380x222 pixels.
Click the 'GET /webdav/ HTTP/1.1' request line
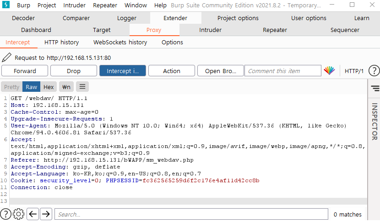point(49,98)
